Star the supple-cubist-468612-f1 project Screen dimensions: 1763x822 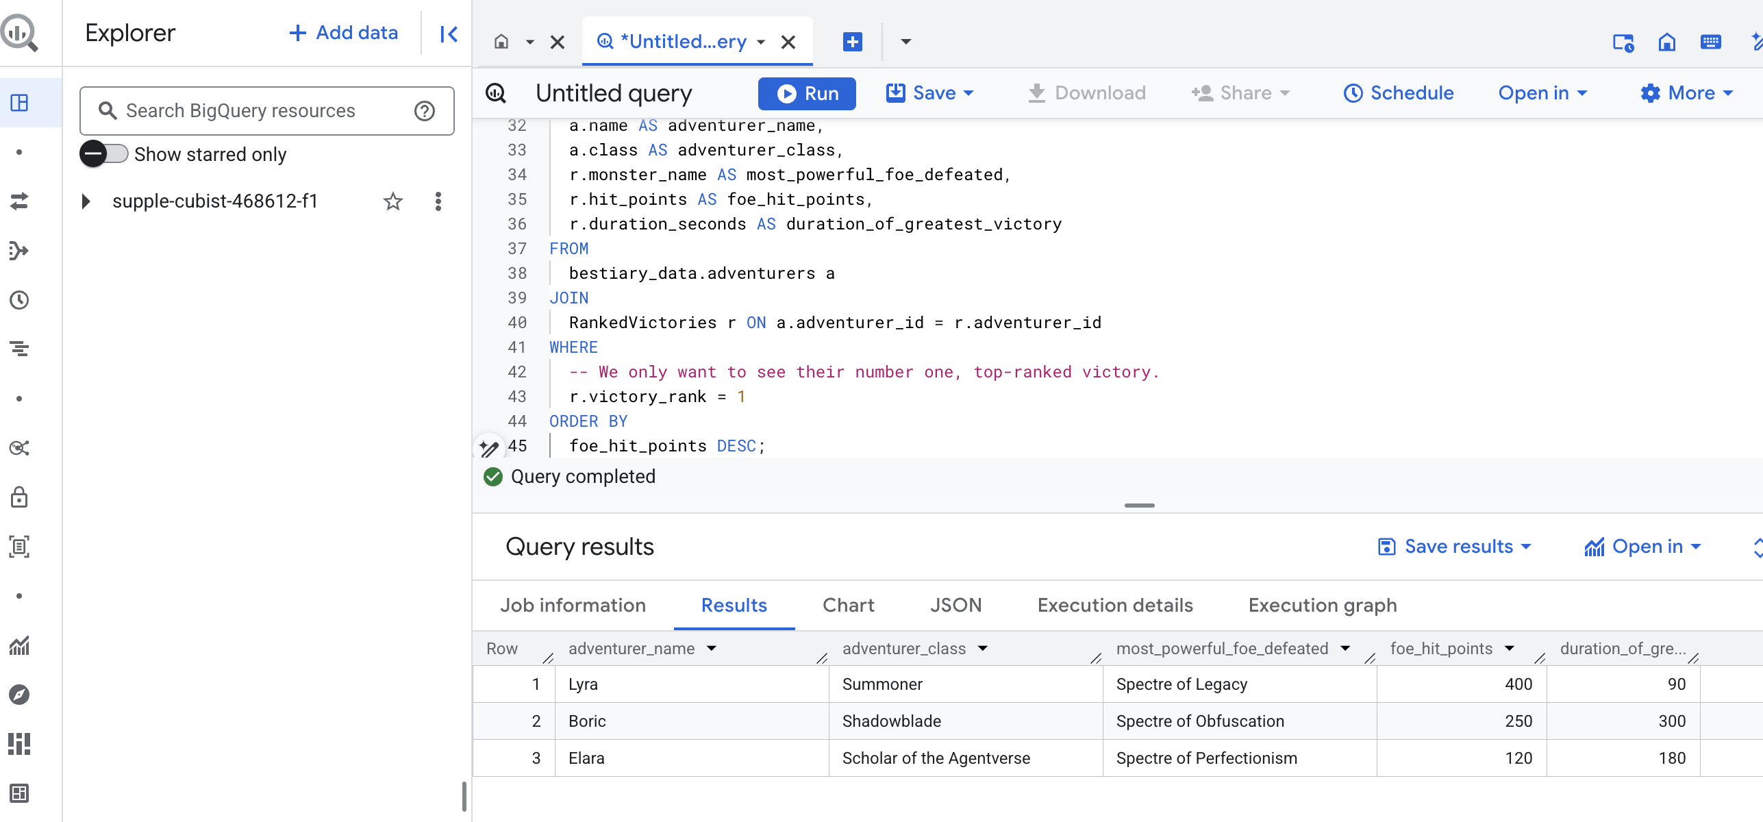coord(392,201)
